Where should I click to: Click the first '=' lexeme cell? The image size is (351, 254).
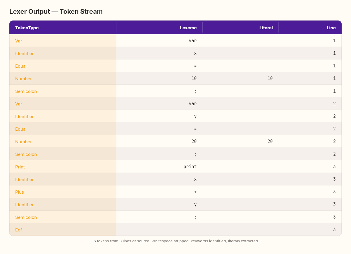click(159, 66)
